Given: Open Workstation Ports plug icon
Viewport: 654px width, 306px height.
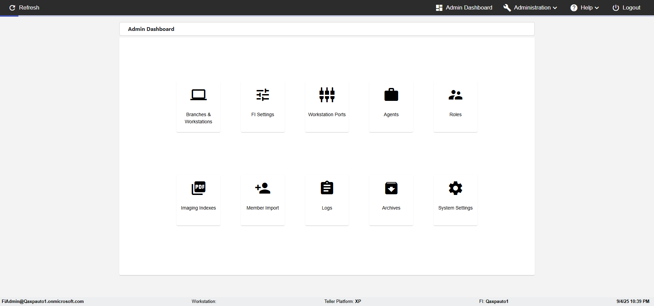Looking at the screenshot, I should [x=327, y=95].
